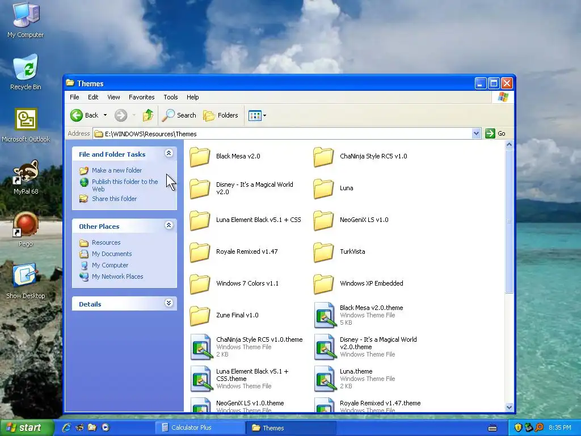Click the 8:35 PM system clock

(560, 427)
